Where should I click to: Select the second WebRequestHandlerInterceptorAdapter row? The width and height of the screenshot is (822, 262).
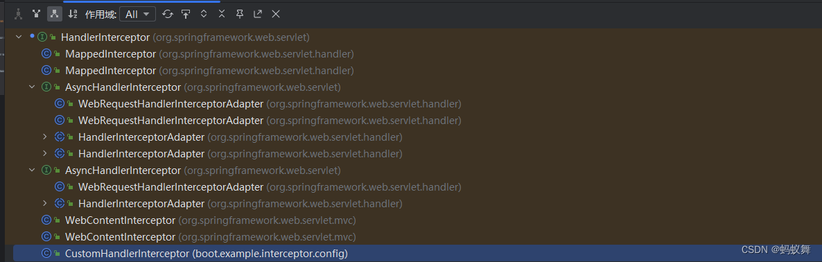[417, 121]
